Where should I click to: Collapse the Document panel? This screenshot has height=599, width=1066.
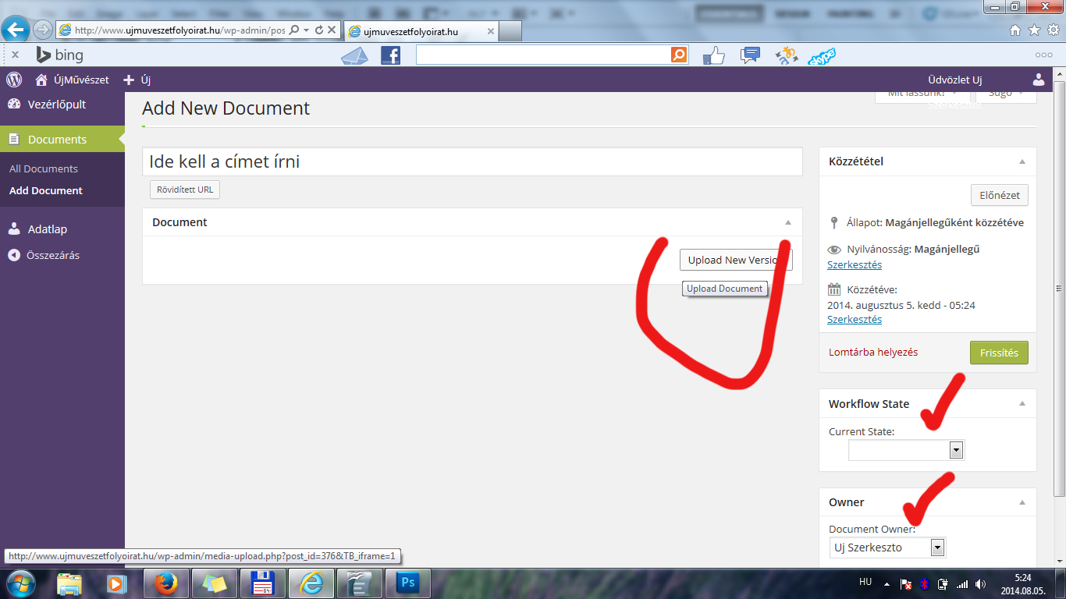coord(787,222)
